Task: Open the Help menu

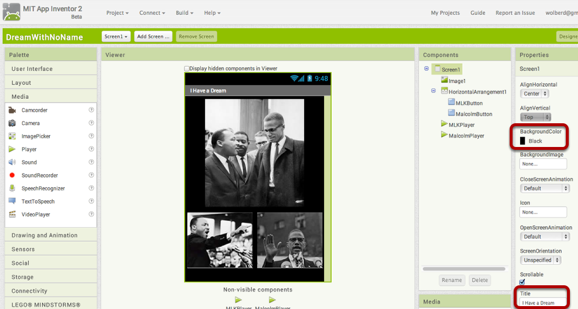Action: point(212,13)
